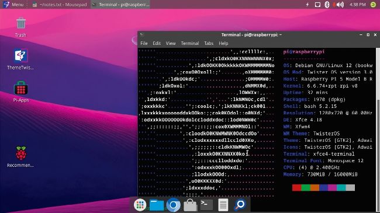Screen dimensions: 380x213
Task: Open the app grid launcher in dock
Action: pos(140,205)
